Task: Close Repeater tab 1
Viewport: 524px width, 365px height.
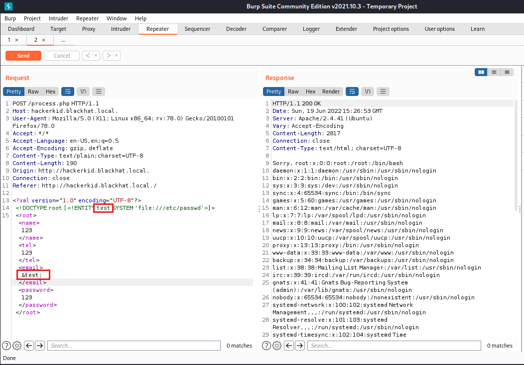Action: tap(17, 40)
